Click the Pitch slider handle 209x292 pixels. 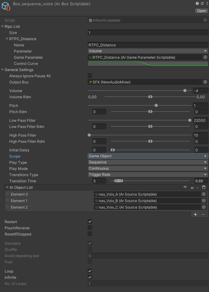click(x=156, y=105)
